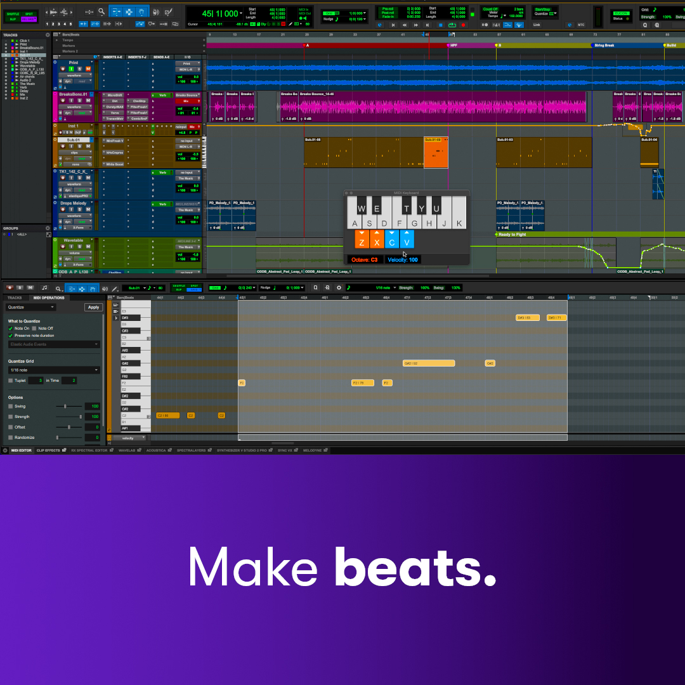Viewport: 685px width, 685px height.
Task: Toggle Preserve note duration checkbox
Action: (11, 336)
